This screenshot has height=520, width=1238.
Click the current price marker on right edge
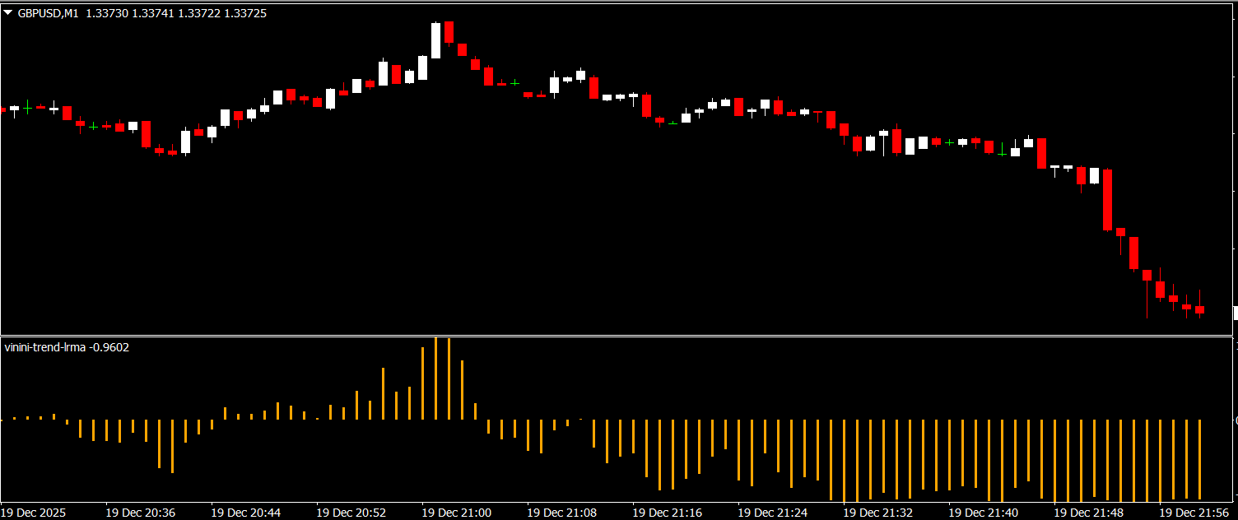(x=1235, y=313)
